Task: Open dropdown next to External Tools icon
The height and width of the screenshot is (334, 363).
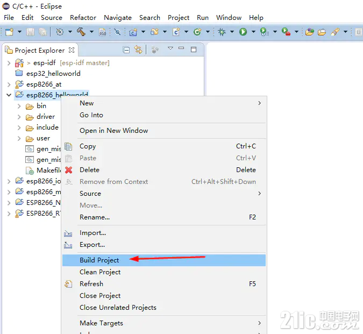Action: click(296, 32)
